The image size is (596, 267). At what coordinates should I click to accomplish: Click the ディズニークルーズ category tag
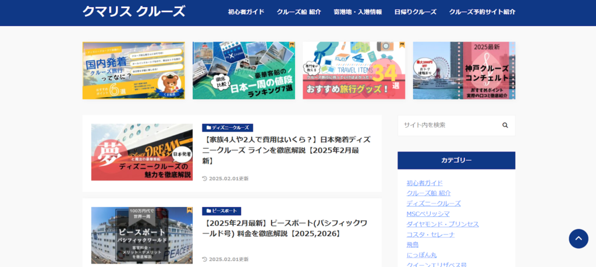click(228, 128)
